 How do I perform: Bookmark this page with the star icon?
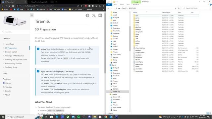[81, 6]
